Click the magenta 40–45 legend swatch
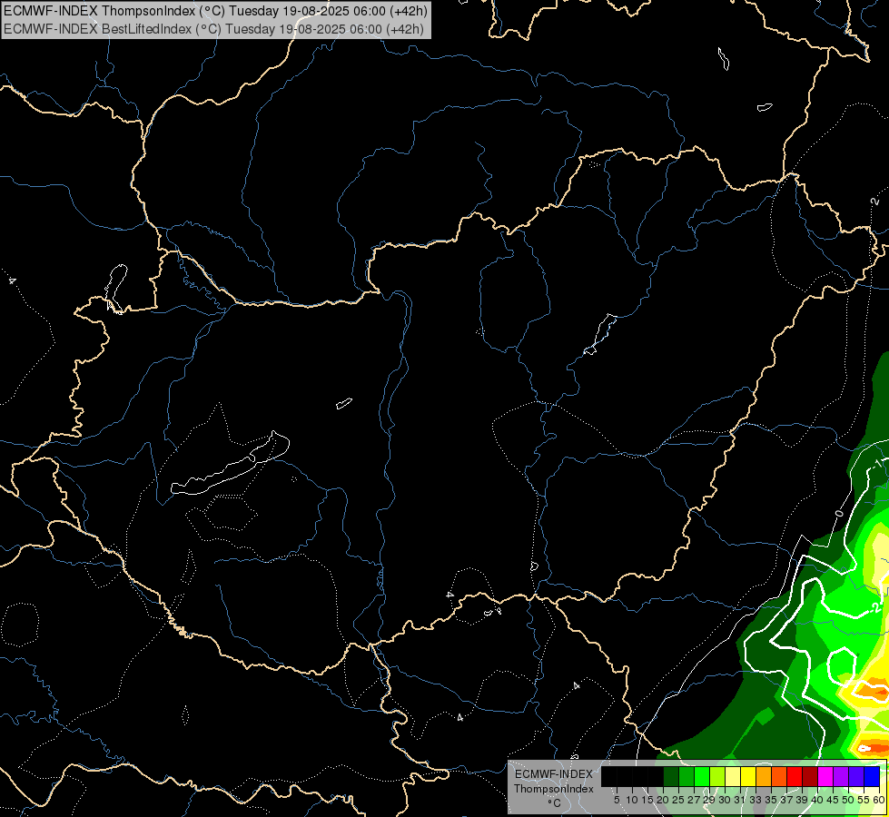Image resolution: width=889 pixels, height=817 pixels. point(825,776)
